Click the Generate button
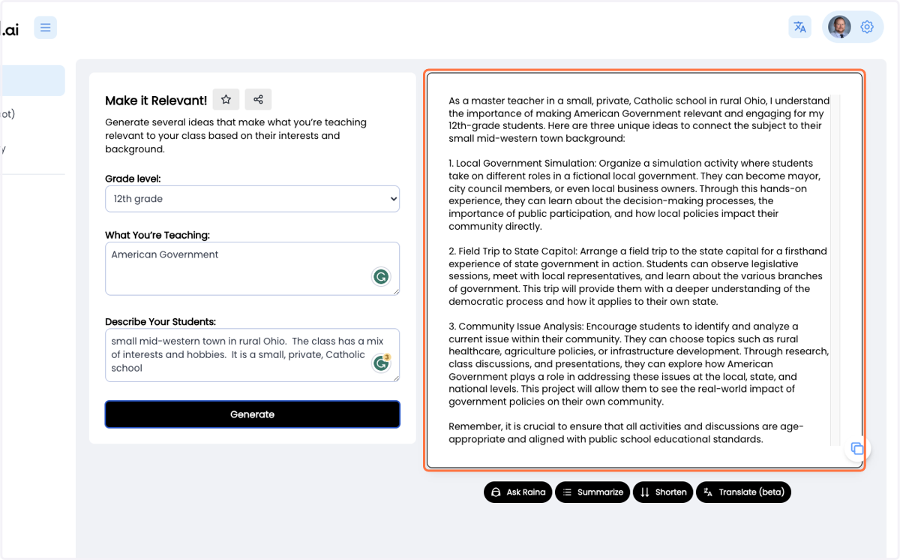The height and width of the screenshot is (560, 900). coord(252,414)
